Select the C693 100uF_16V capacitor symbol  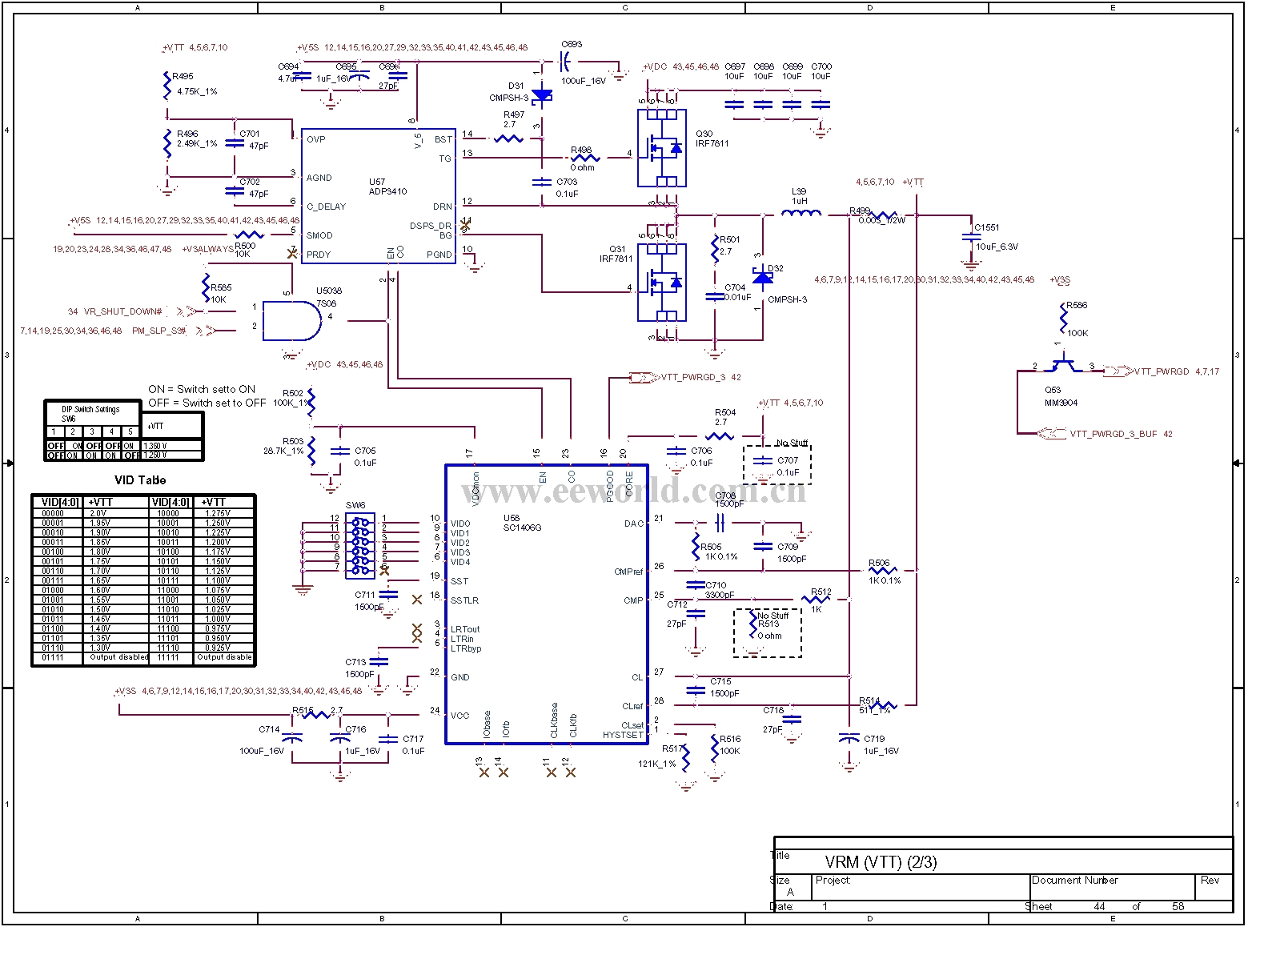(x=565, y=60)
